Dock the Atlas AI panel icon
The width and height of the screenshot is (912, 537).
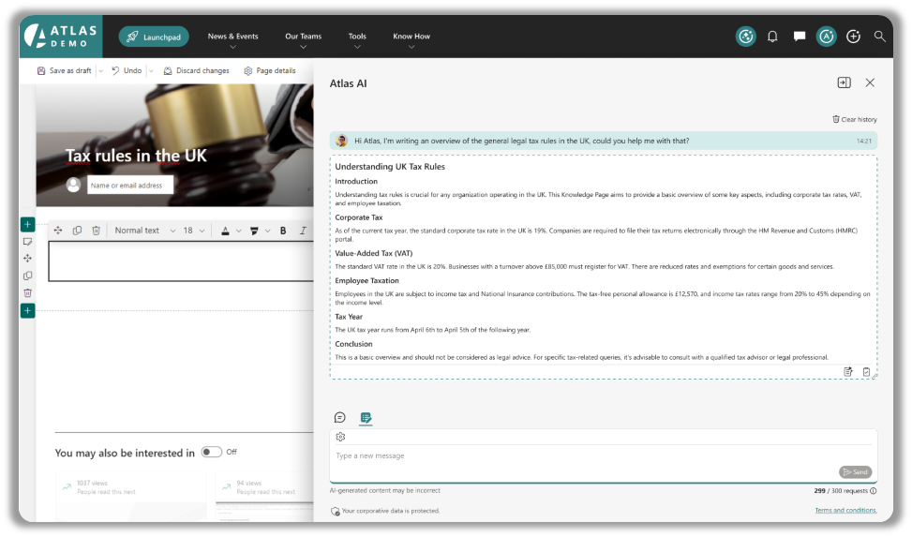(x=844, y=82)
